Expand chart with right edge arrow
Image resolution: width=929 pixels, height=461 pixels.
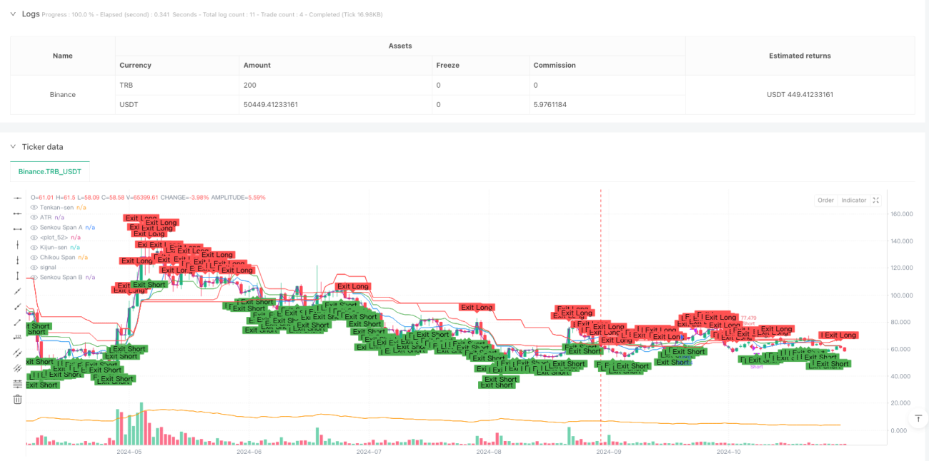click(x=920, y=417)
